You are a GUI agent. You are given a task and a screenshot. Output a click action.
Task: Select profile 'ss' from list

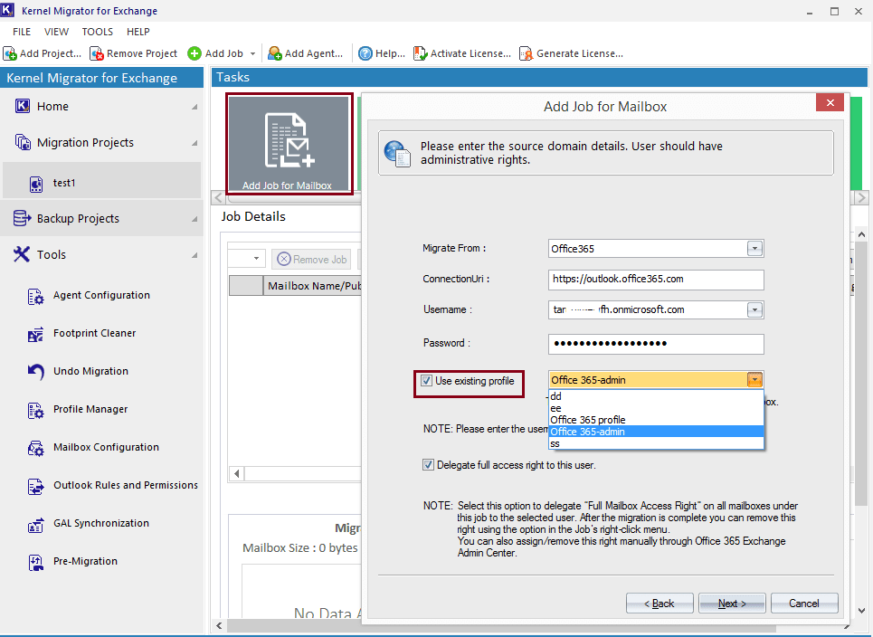[x=656, y=443]
